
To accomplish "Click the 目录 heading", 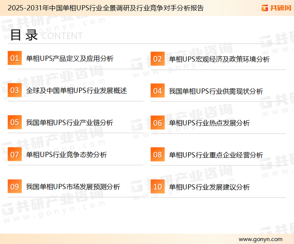I will pos(24,35).
